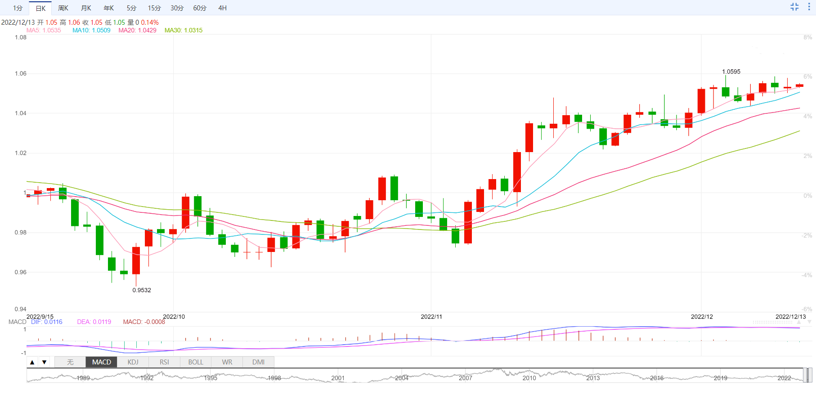Screen dimensions: 816x400
Task: Exit fullscreen using the collapse icon
Action: [794, 7]
